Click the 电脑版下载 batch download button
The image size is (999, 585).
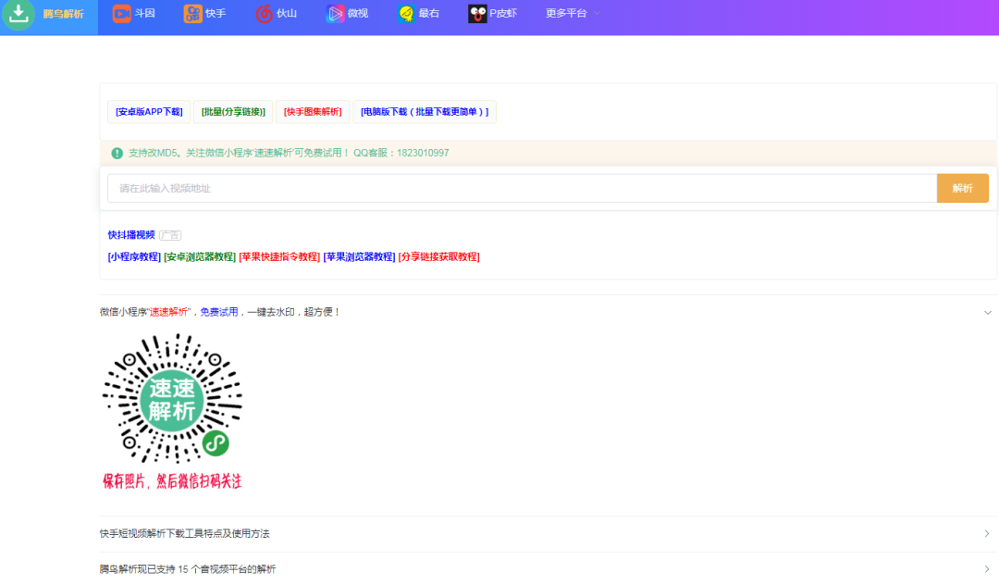pos(425,112)
